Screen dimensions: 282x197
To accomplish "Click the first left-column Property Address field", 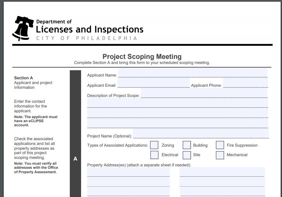I will 128,172.
